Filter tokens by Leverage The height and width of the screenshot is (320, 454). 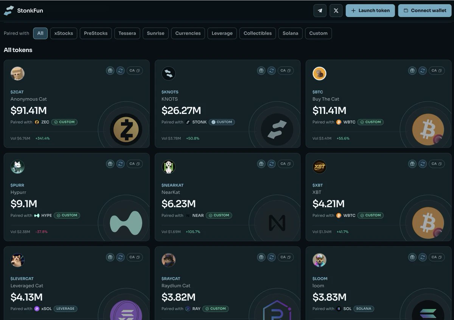click(x=222, y=33)
